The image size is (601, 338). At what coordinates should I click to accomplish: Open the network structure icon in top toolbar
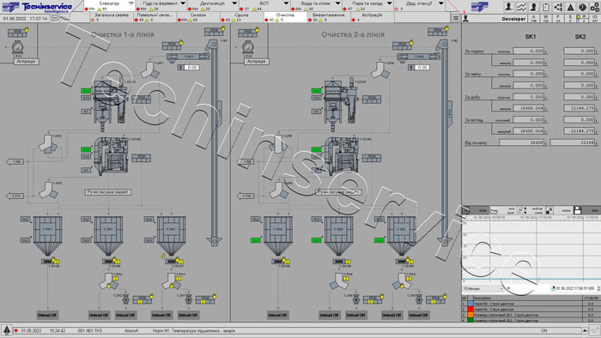(x=558, y=7)
